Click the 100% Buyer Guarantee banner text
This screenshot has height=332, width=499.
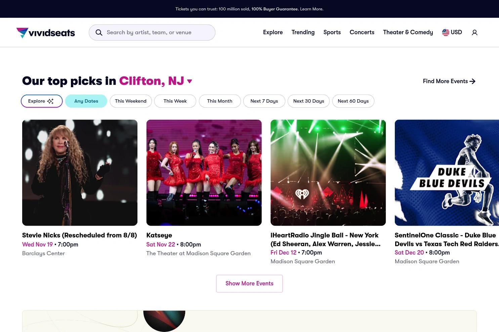pyautogui.click(x=275, y=9)
